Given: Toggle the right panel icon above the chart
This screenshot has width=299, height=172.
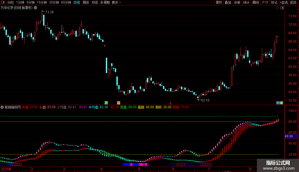Looking at the screenshot, I should 282,8.
